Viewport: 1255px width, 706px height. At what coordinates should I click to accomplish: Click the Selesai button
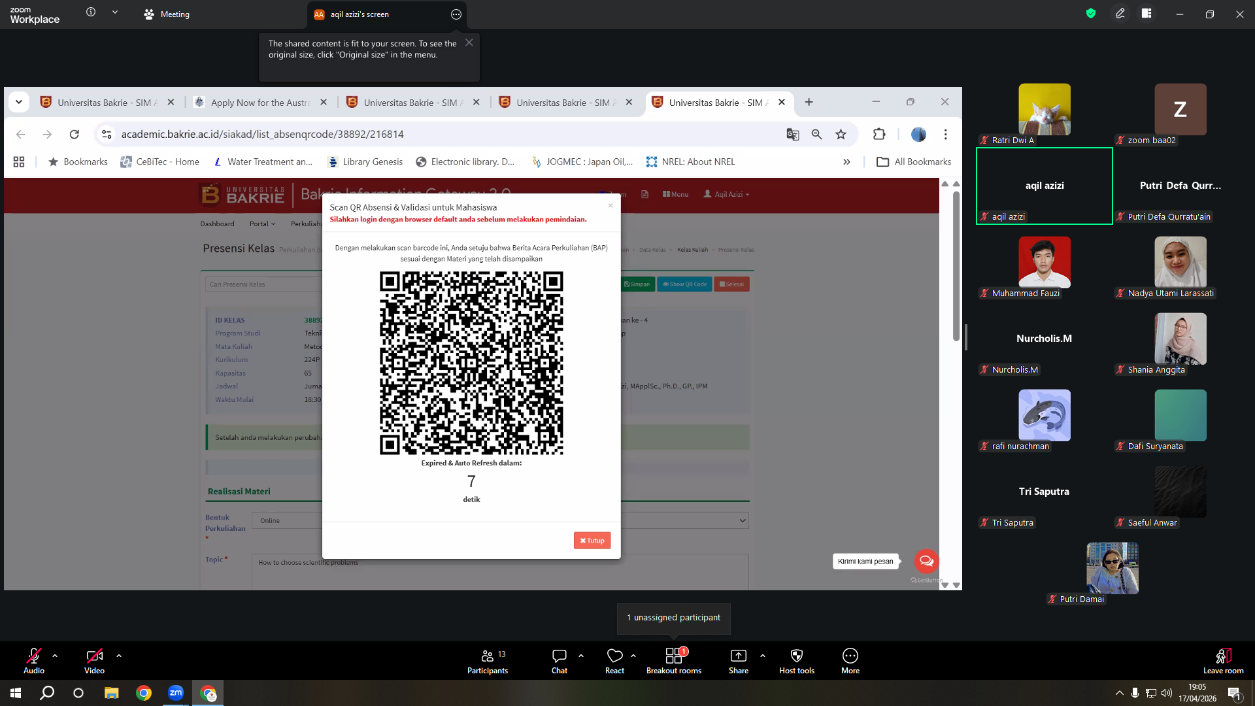731,284
